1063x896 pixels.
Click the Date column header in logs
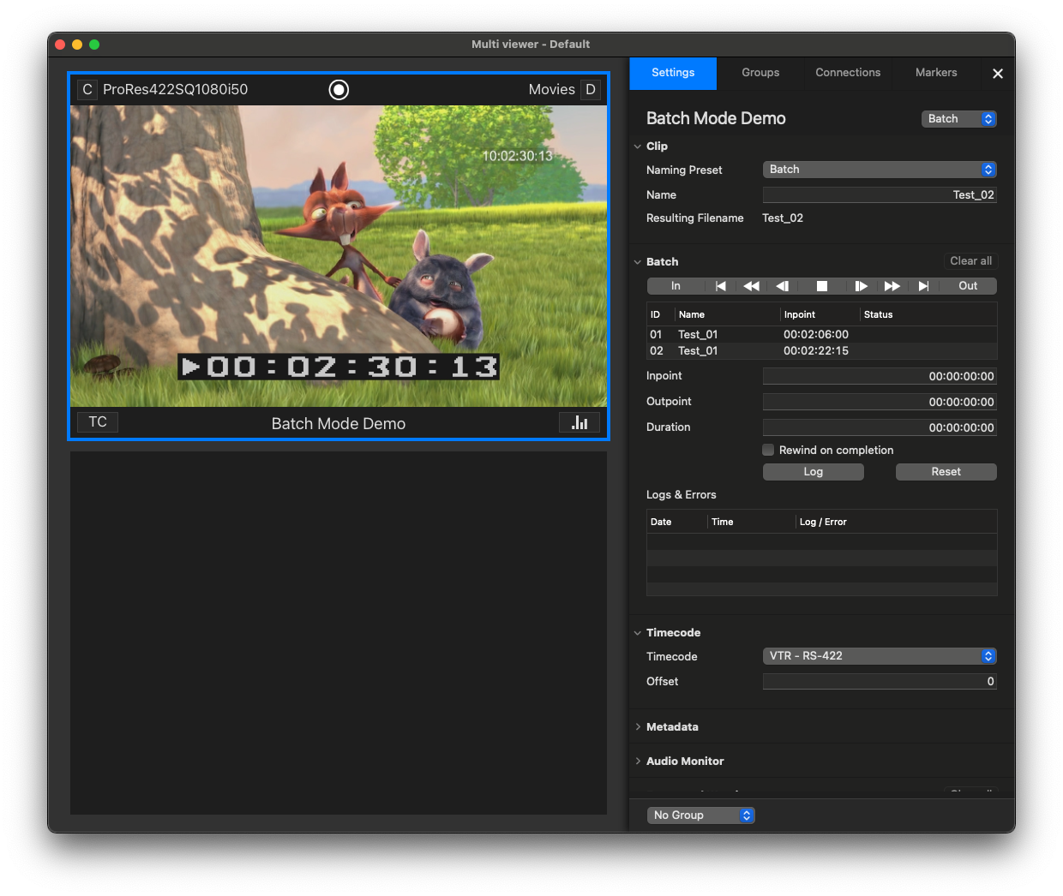tap(677, 522)
